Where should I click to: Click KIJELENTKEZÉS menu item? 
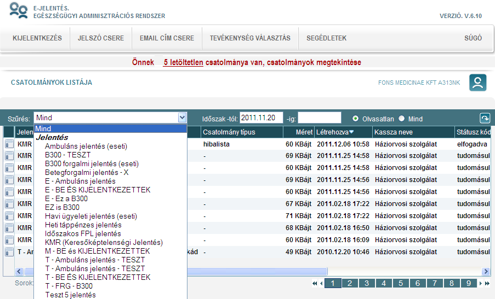(x=37, y=38)
